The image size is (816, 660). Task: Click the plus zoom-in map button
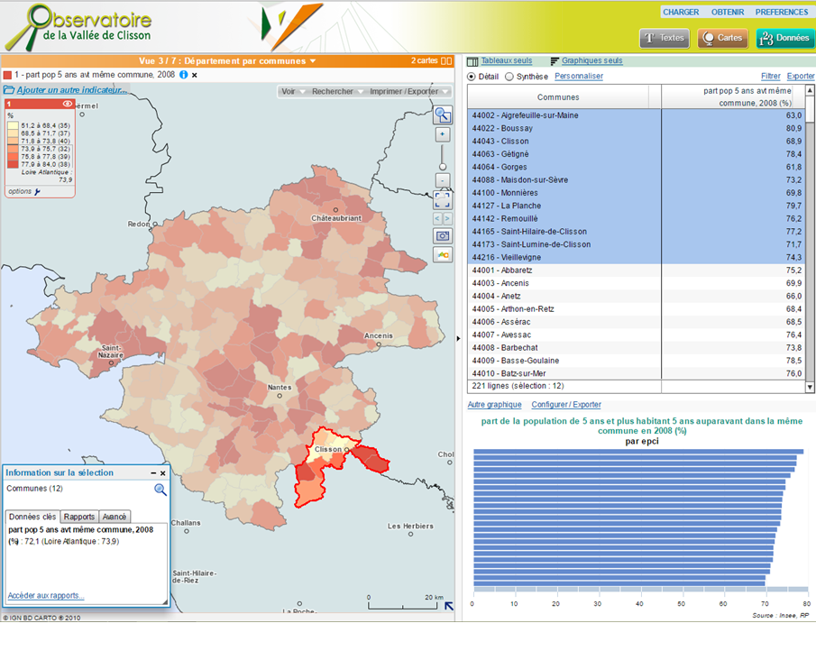tap(443, 134)
